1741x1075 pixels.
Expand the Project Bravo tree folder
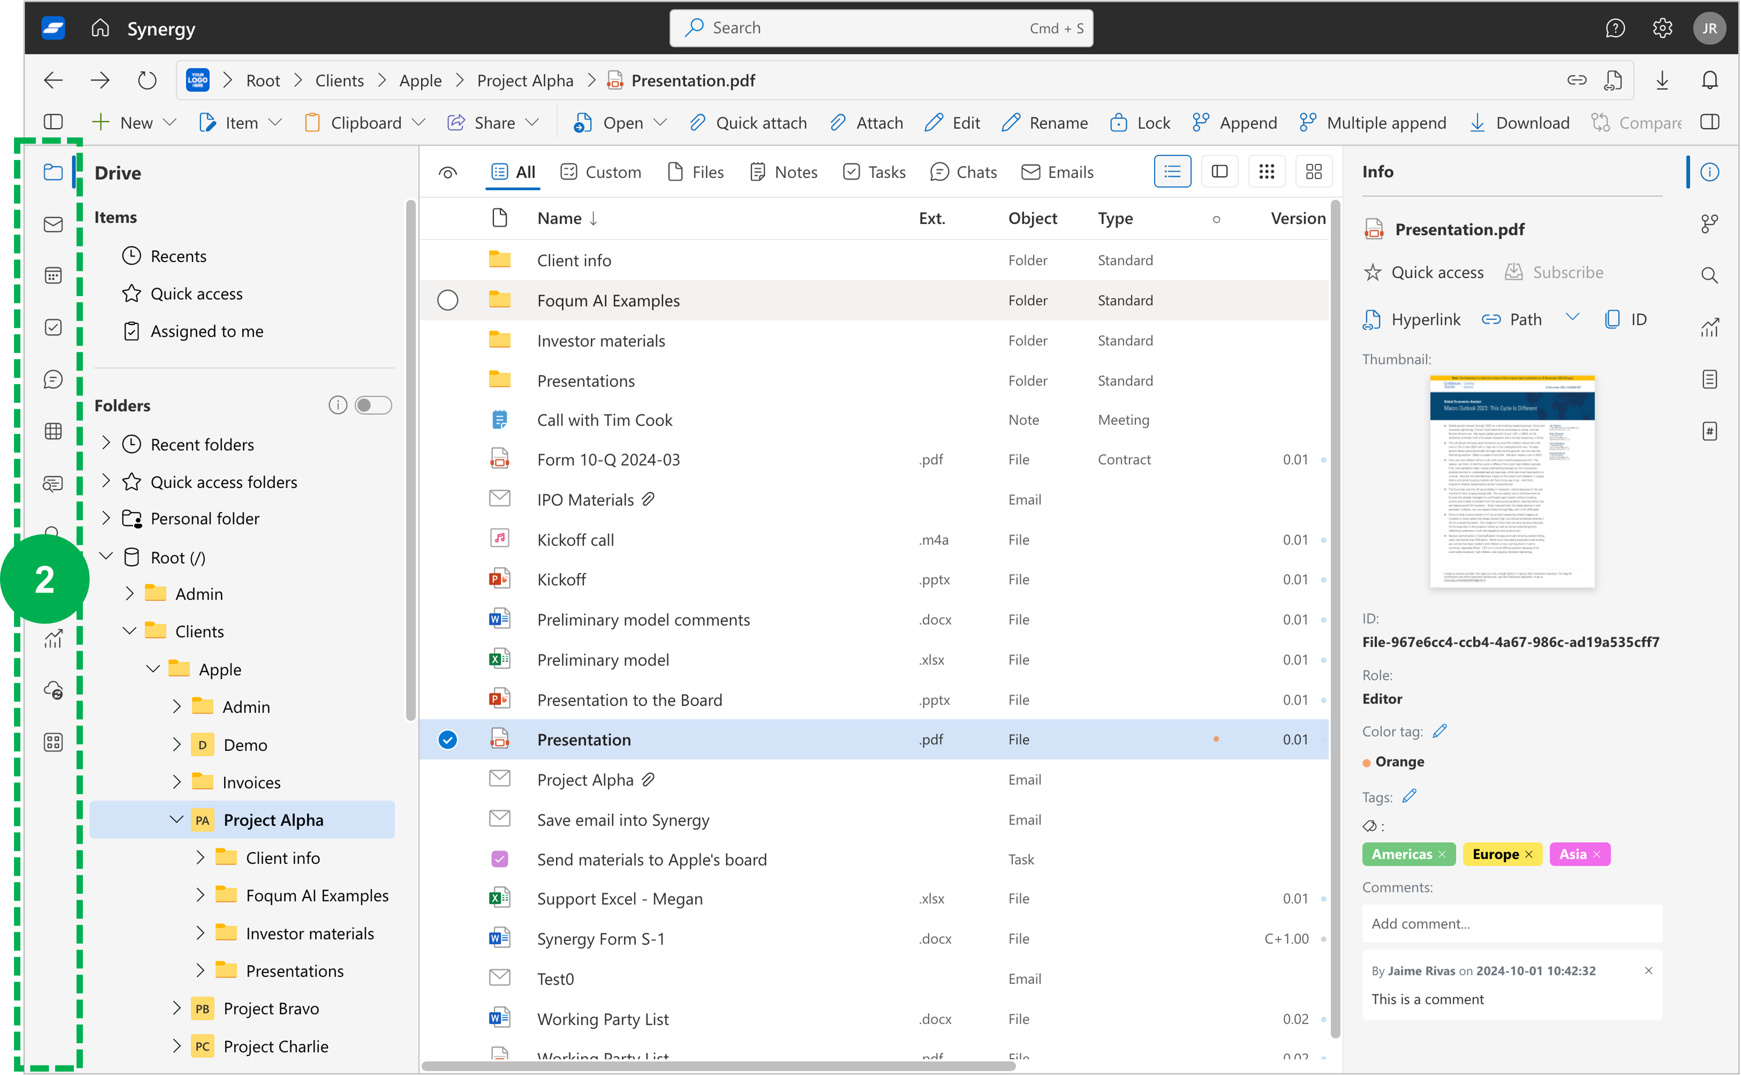[176, 1008]
